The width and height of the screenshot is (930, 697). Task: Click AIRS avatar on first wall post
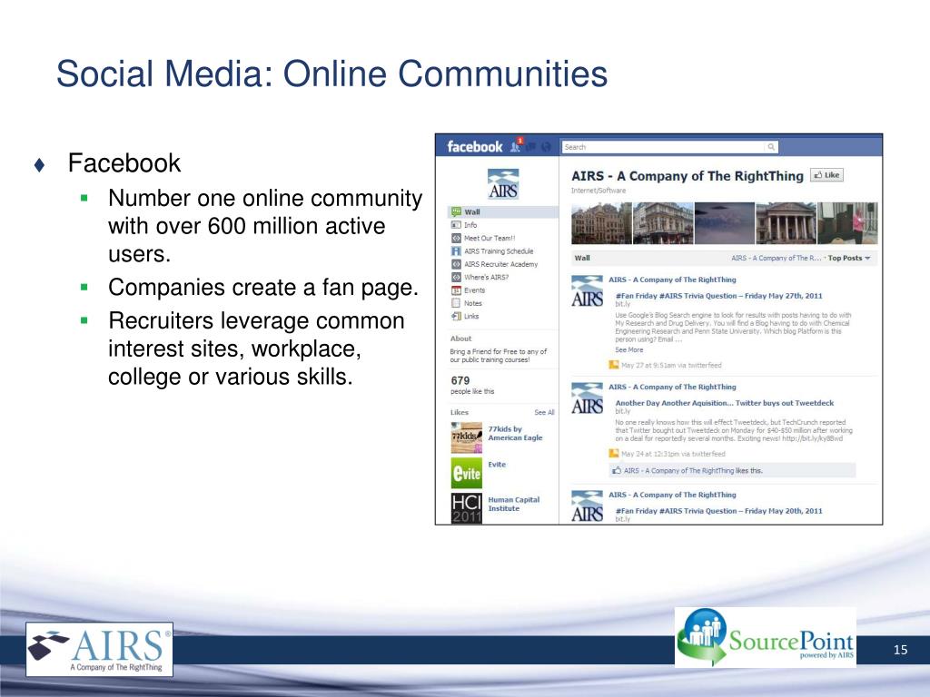click(x=588, y=291)
